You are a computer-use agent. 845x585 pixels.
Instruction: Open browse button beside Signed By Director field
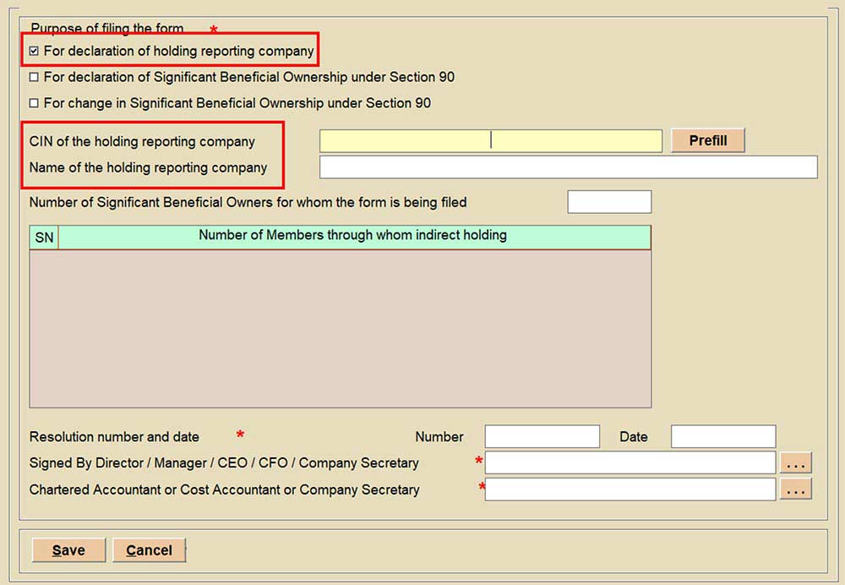coord(795,463)
